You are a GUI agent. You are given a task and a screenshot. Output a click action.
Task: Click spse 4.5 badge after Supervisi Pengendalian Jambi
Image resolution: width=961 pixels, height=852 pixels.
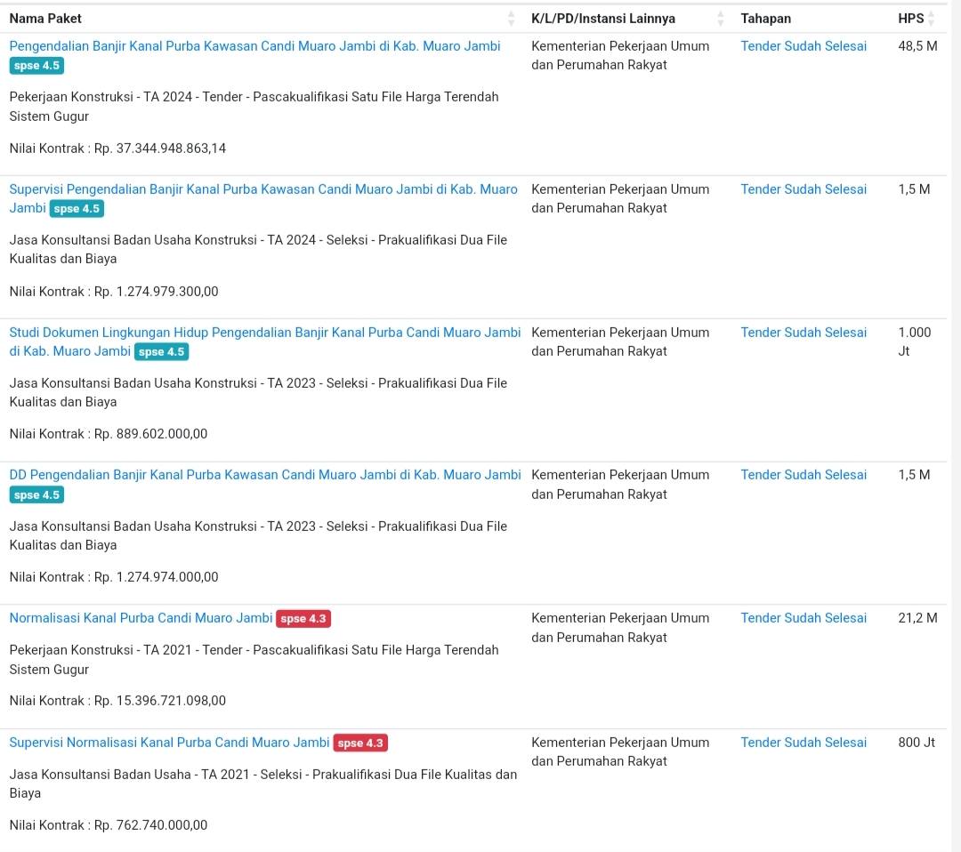coord(77,208)
